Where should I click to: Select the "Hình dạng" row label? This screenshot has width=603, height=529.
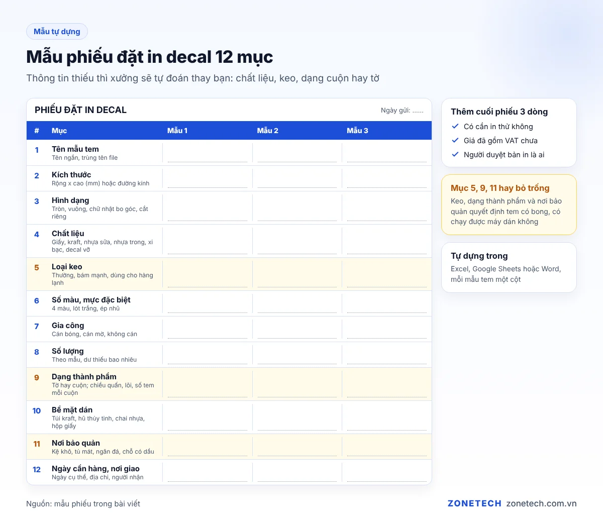pos(70,200)
